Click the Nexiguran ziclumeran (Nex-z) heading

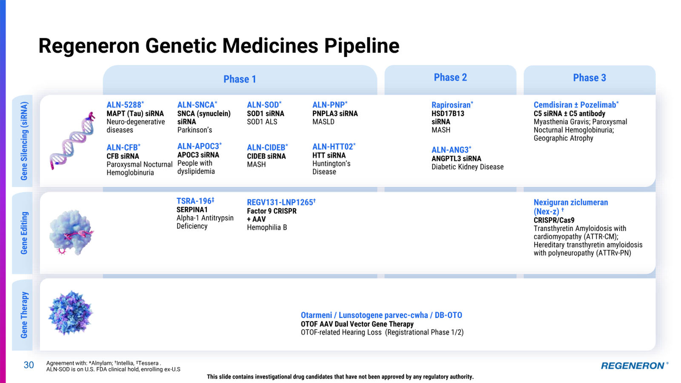point(570,207)
